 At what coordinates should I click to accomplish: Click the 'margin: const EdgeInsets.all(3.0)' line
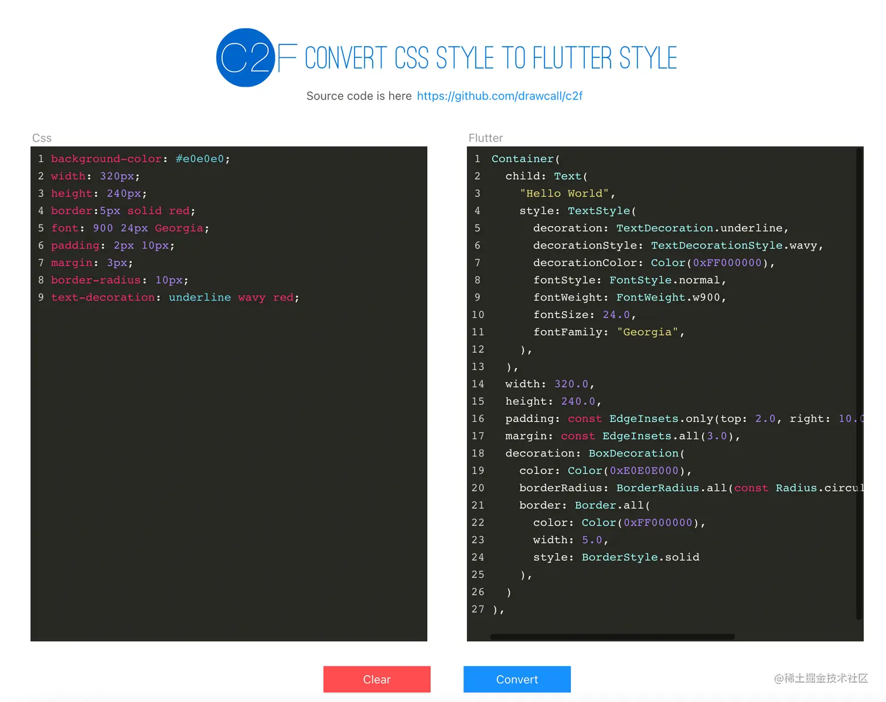622,436
